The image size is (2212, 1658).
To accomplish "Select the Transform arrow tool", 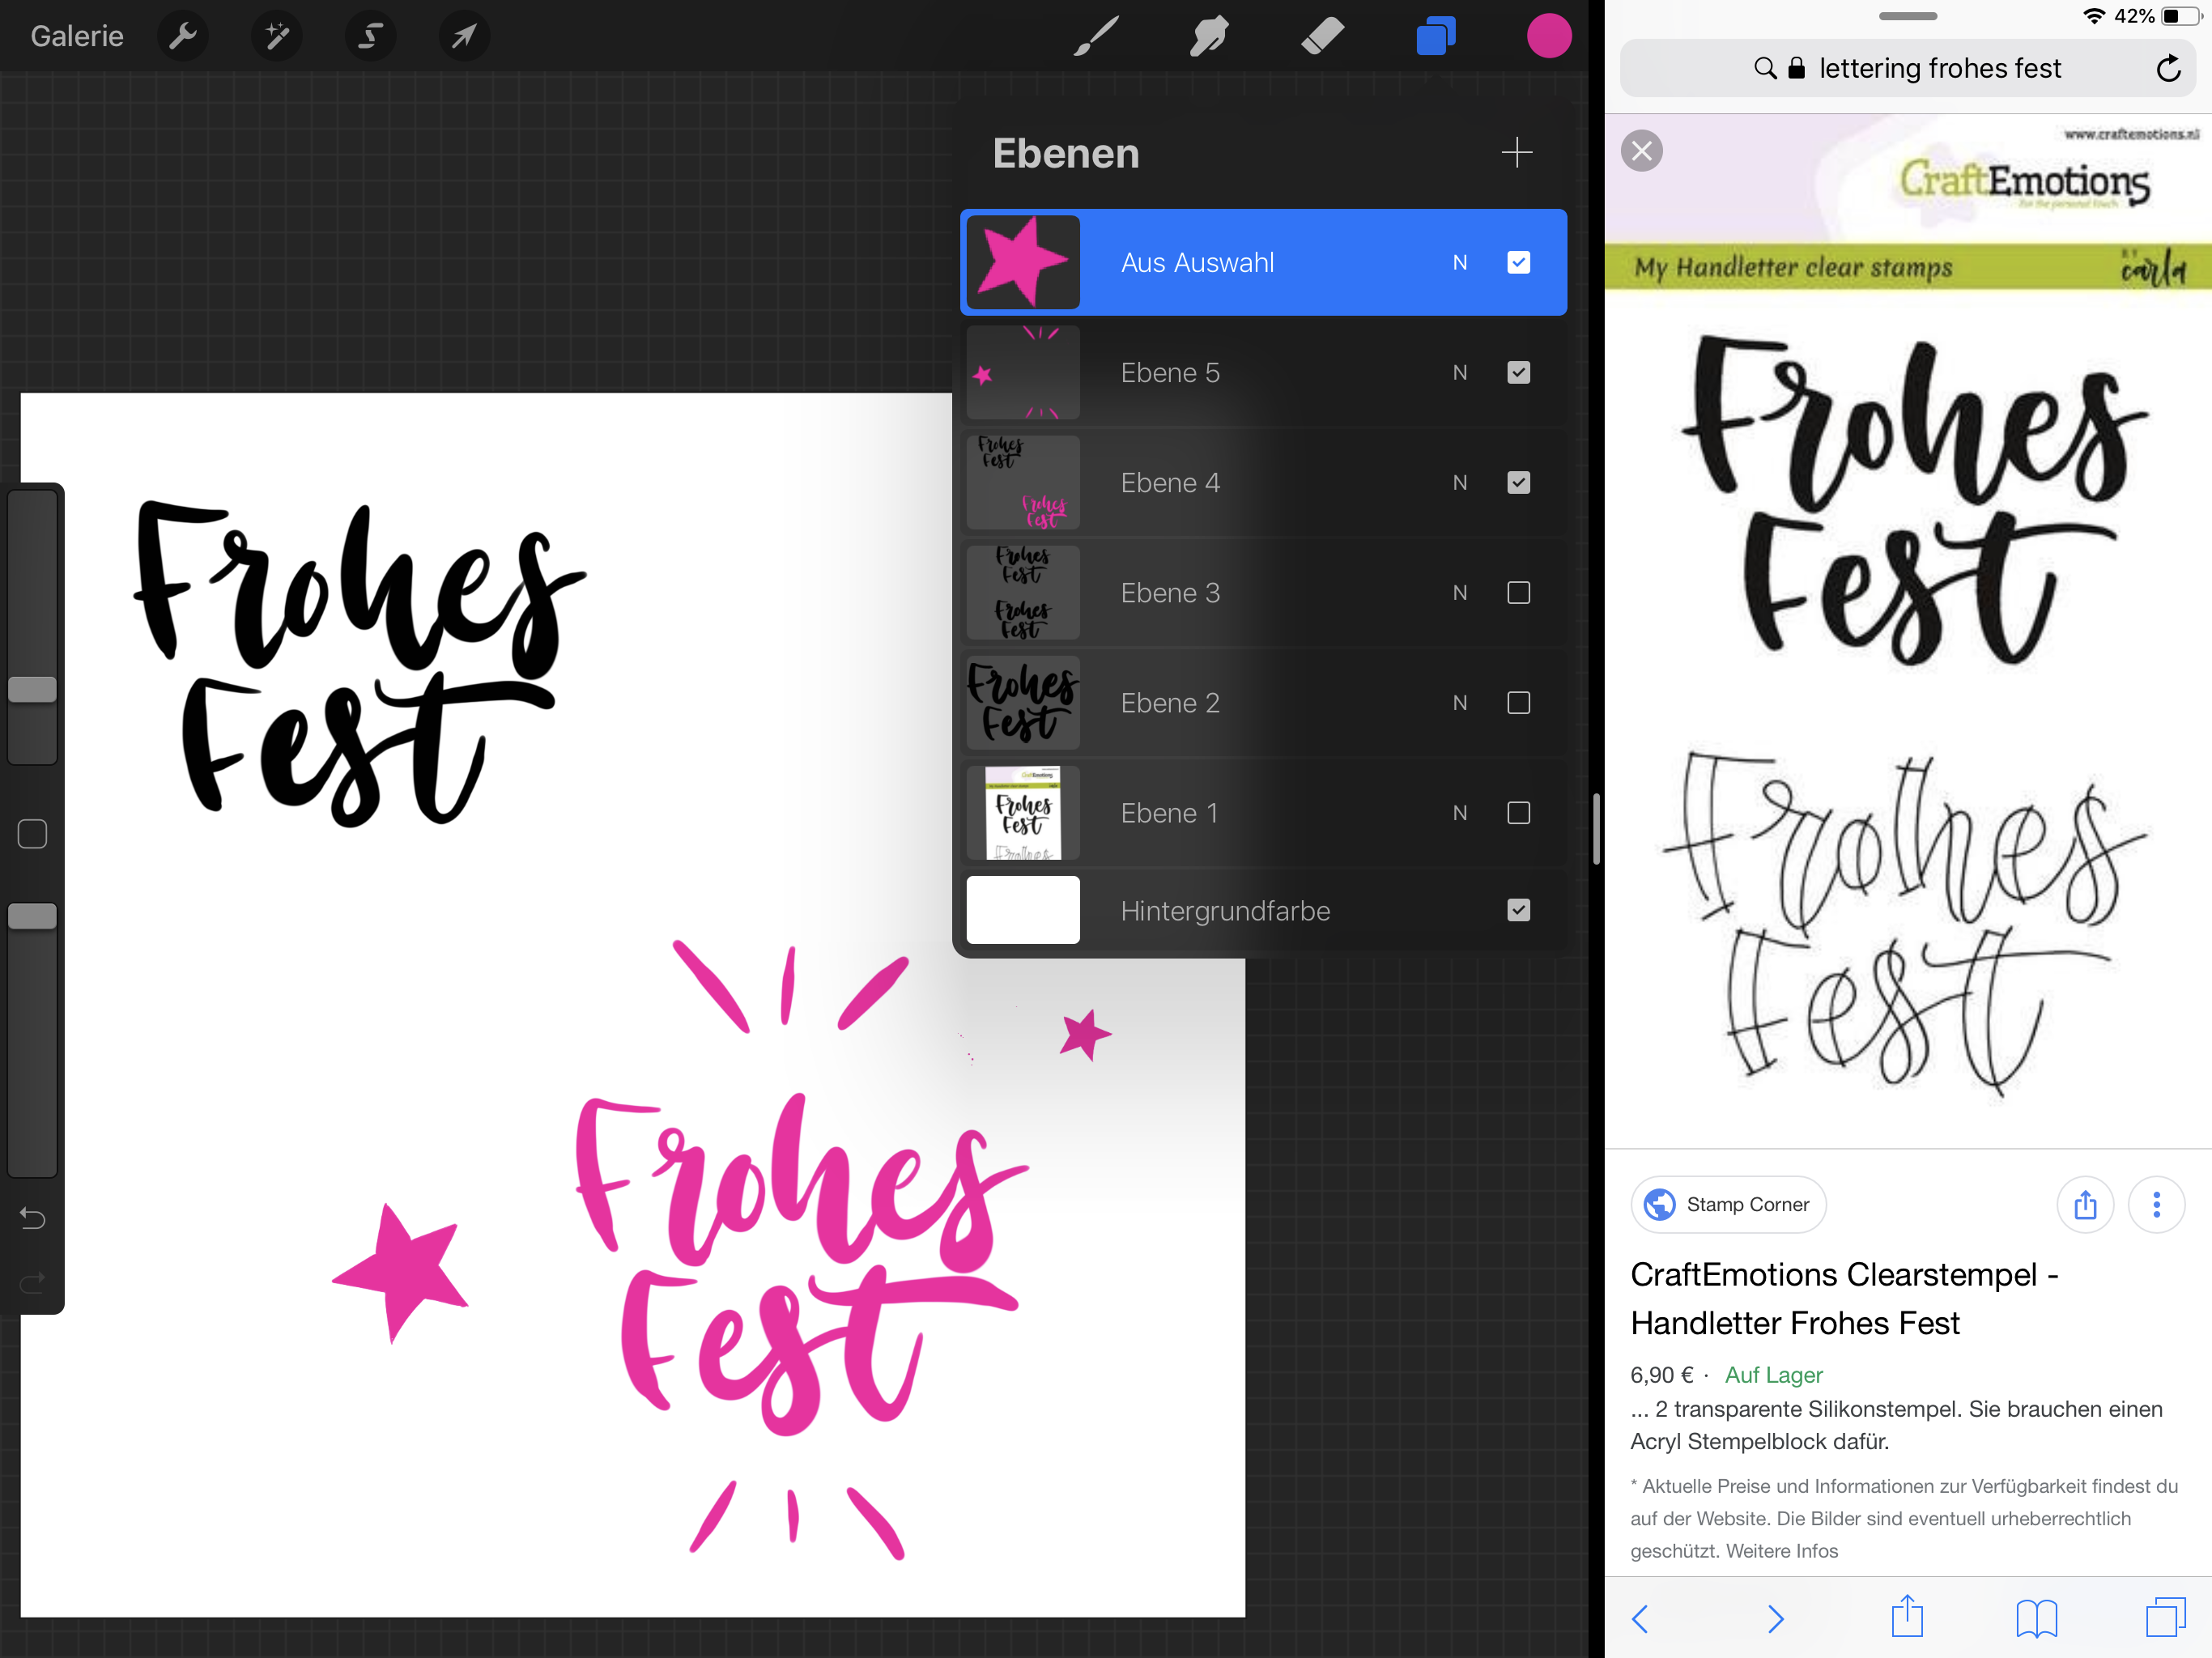I will pyautogui.click(x=464, y=37).
